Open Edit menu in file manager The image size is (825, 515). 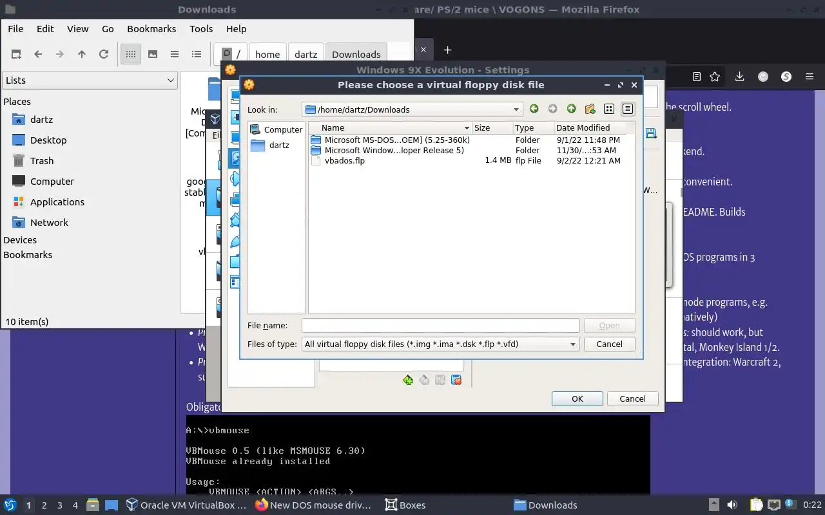click(x=45, y=29)
